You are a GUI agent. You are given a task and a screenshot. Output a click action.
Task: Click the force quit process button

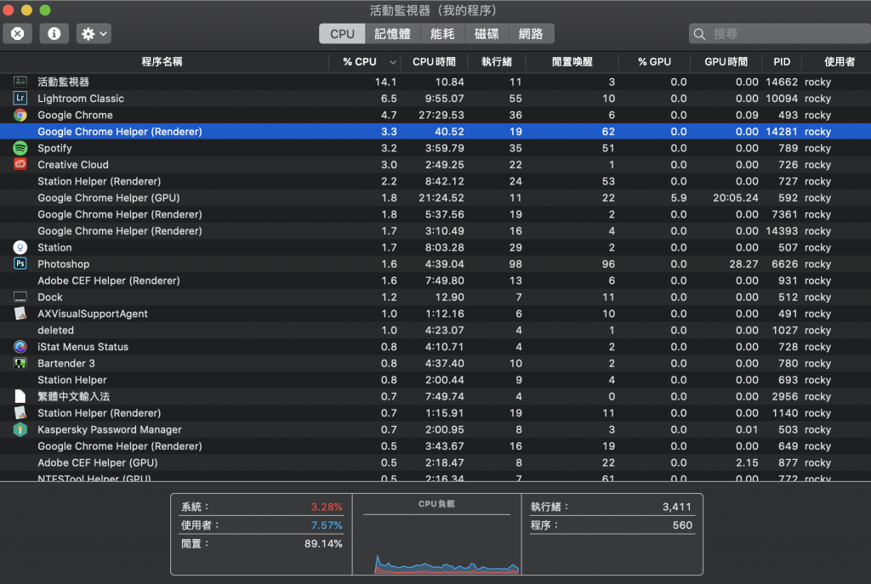[17, 34]
